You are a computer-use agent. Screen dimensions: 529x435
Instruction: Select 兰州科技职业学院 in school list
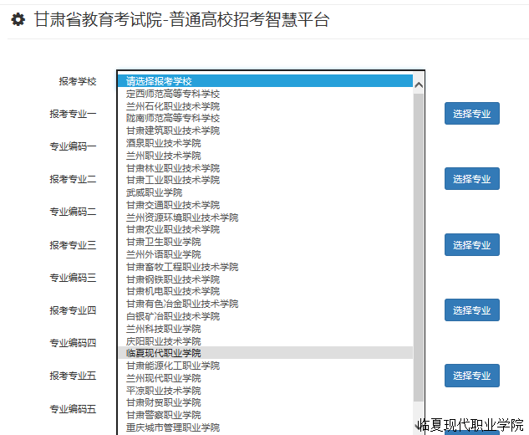point(266,329)
